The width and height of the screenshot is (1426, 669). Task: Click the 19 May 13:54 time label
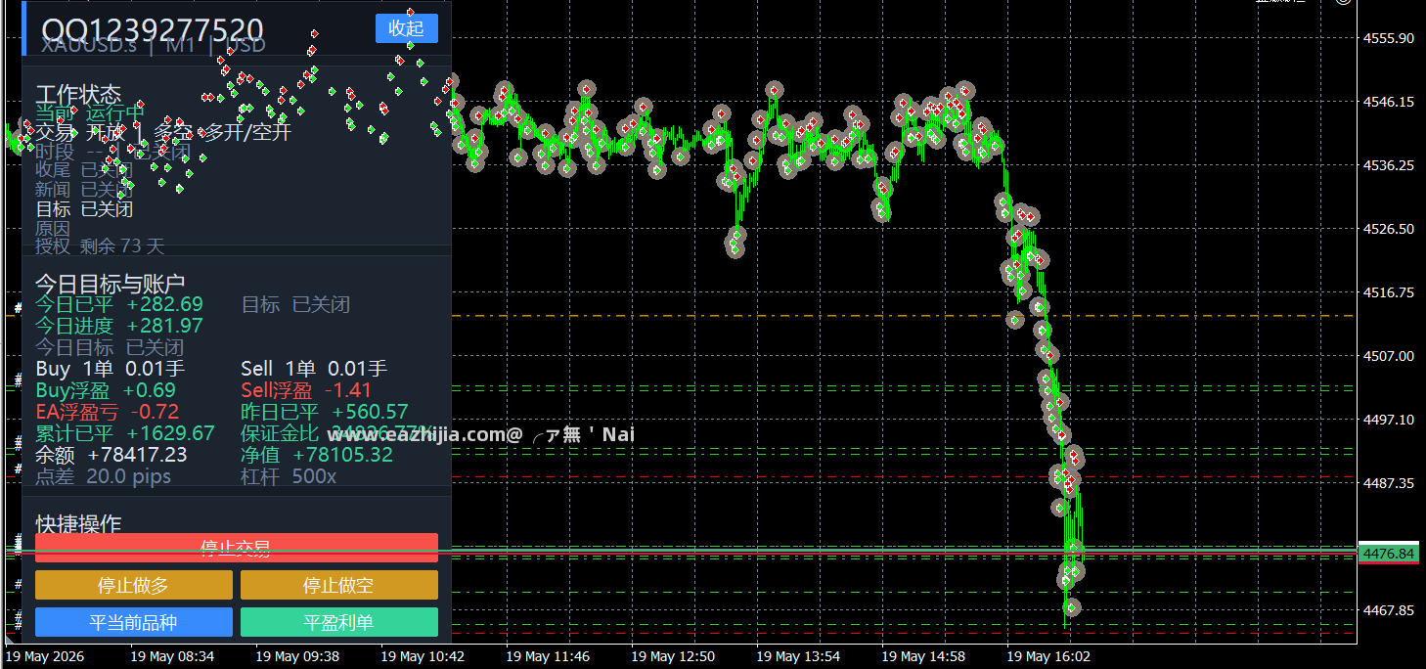click(x=798, y=656)
